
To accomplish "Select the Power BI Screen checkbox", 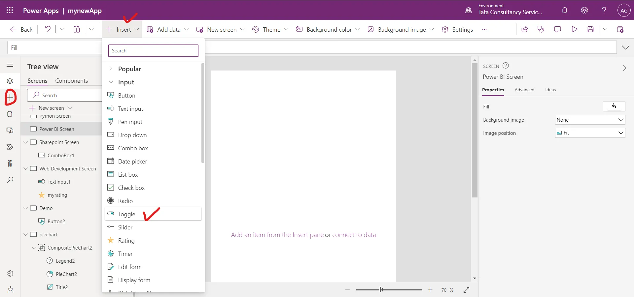I will (x=33, y=129).
